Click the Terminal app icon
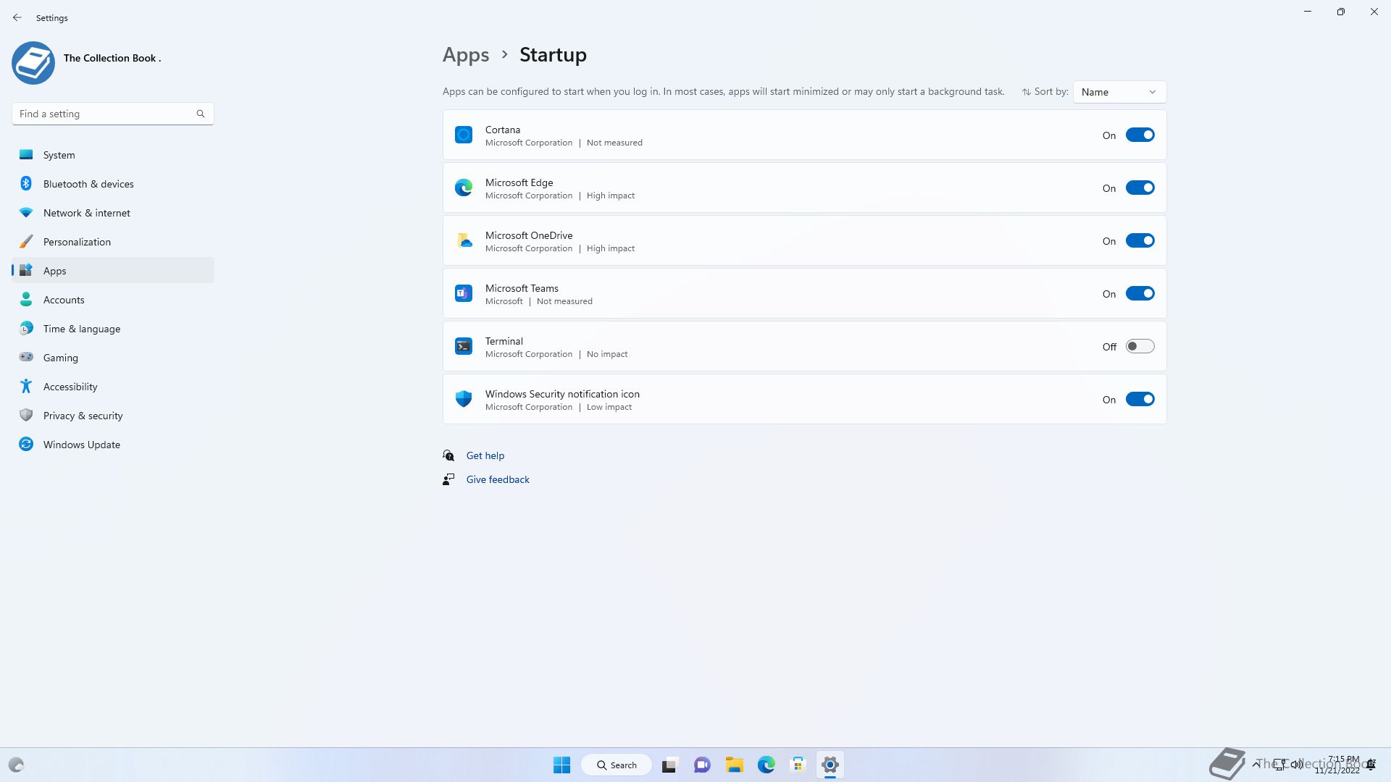This screenshot has width=1391, height=782. pos(464,346)
